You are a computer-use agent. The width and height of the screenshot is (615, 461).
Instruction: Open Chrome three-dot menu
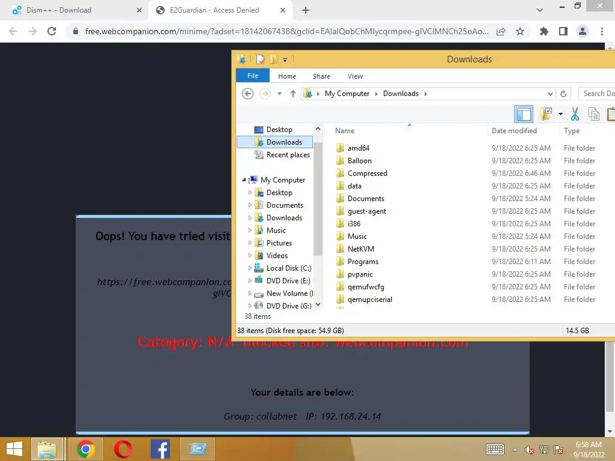click(602, 31)
